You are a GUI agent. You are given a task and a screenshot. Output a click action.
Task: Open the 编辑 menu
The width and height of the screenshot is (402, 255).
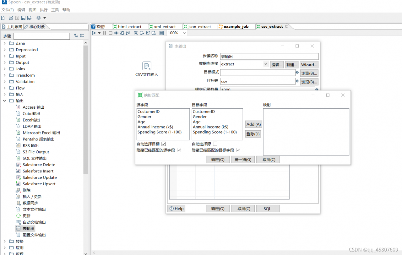[21, 10]
